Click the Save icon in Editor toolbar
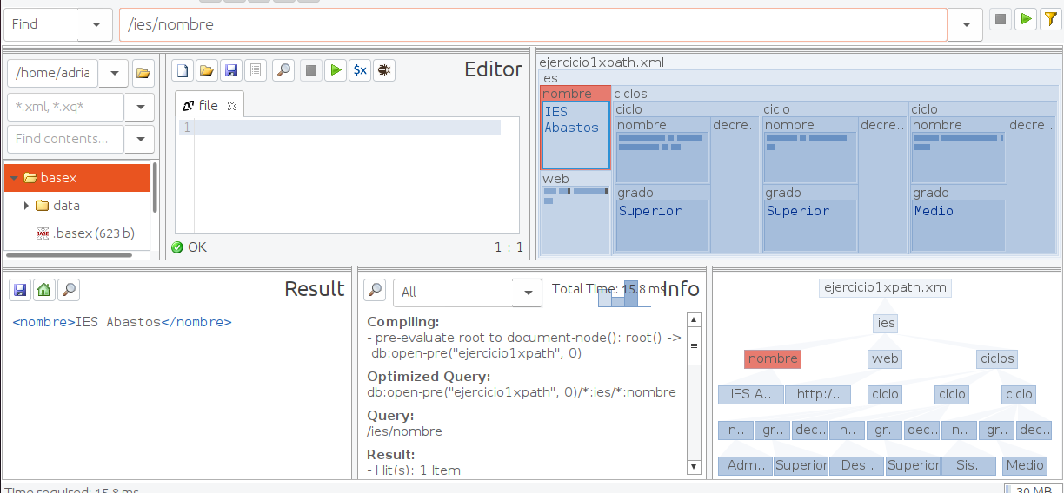Viewport: 1064px width, 493px height. [231, 70]
